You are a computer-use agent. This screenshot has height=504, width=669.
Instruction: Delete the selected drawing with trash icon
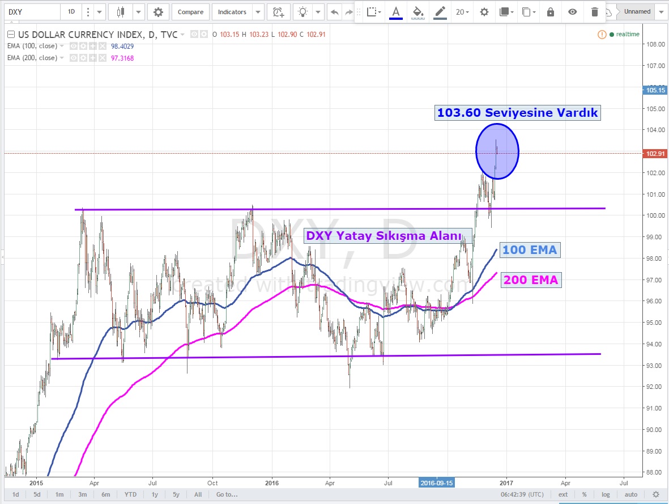(x=594, y=12)
